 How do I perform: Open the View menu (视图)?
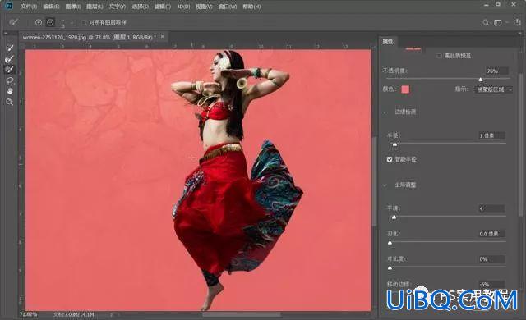click(x=204, y=7)
